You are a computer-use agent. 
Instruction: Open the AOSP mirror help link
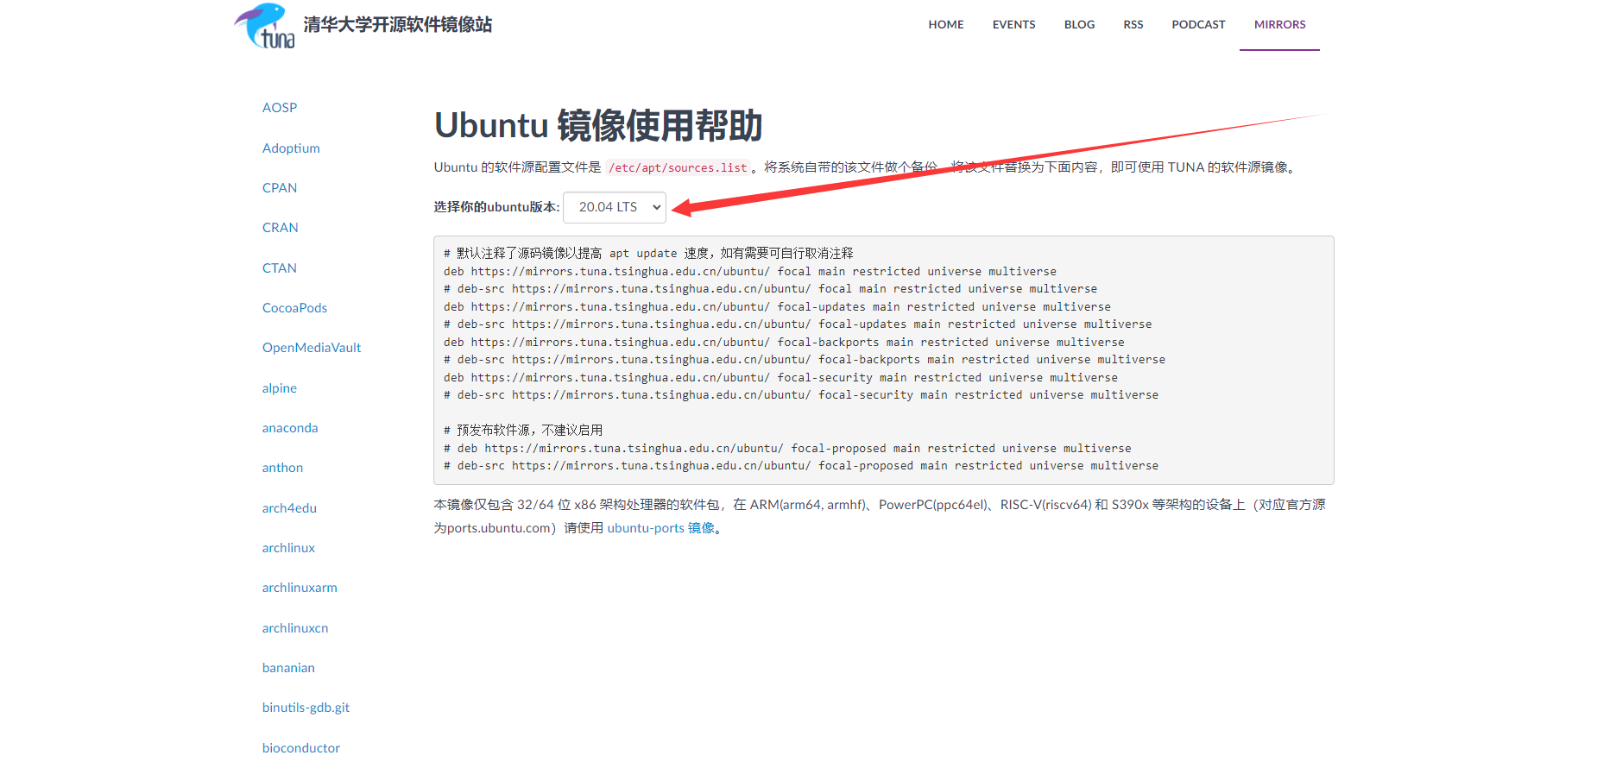(x=280, y=108)
